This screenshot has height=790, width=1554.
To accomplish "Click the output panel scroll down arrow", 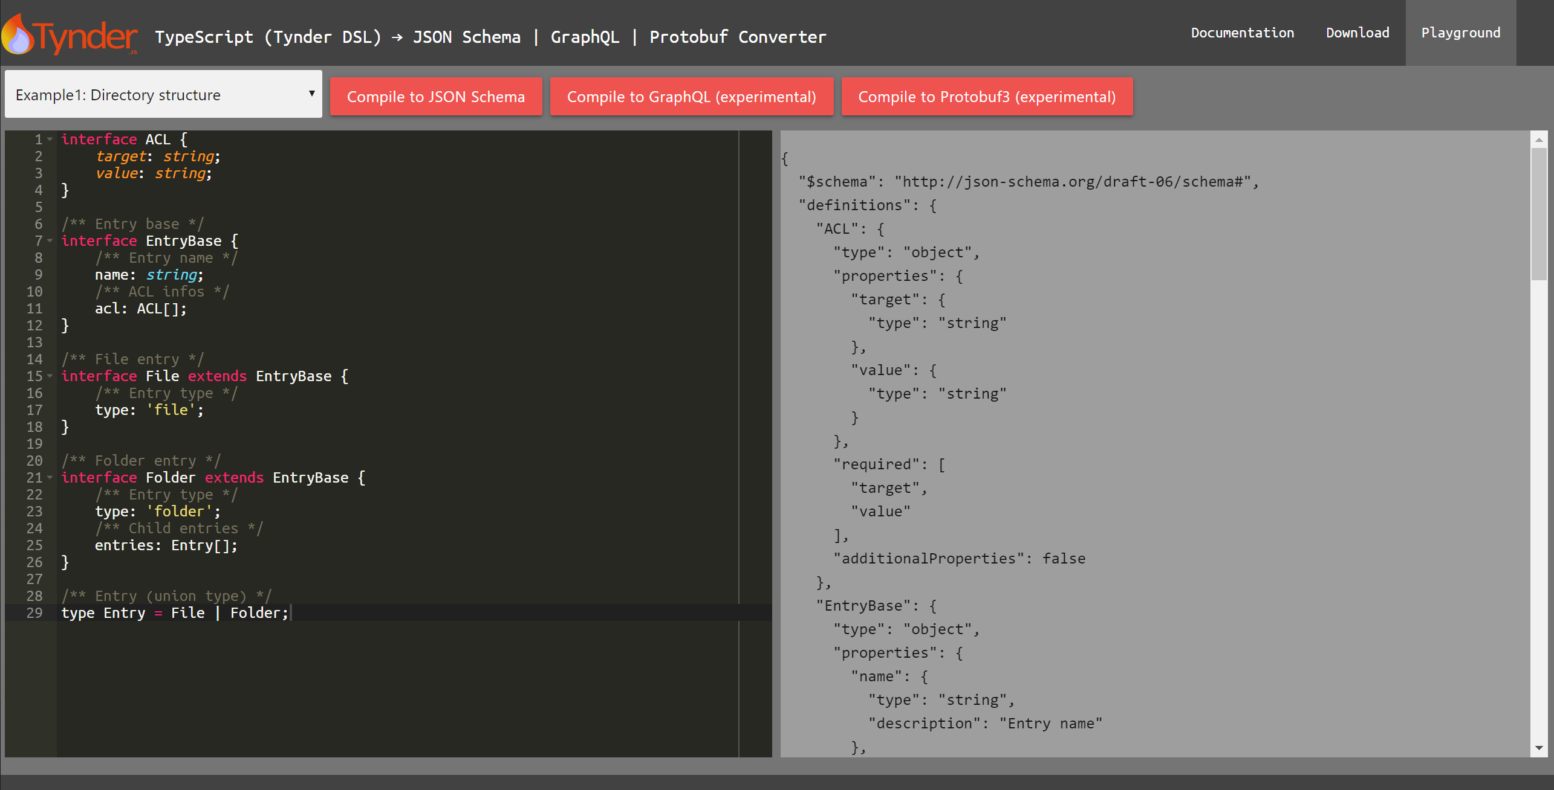I will (x=1539, y=748).
